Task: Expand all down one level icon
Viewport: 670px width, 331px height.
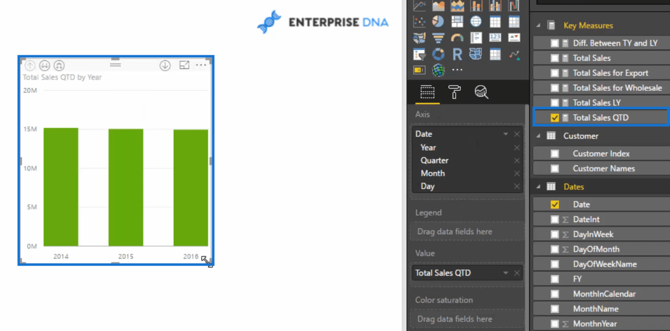Action: 59,65
